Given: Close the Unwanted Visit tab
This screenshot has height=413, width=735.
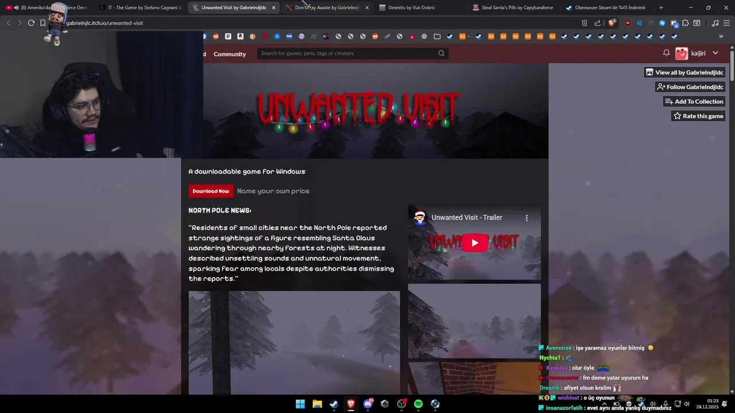Looking at the screenshot, I should [x=273, y=7].
